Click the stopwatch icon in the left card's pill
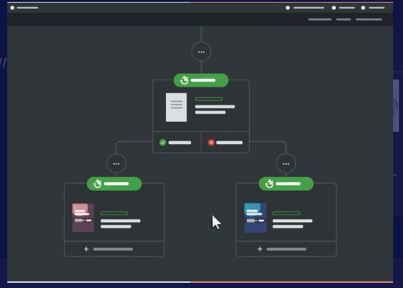This screenshot has height=288, width=403. (97, 184)
